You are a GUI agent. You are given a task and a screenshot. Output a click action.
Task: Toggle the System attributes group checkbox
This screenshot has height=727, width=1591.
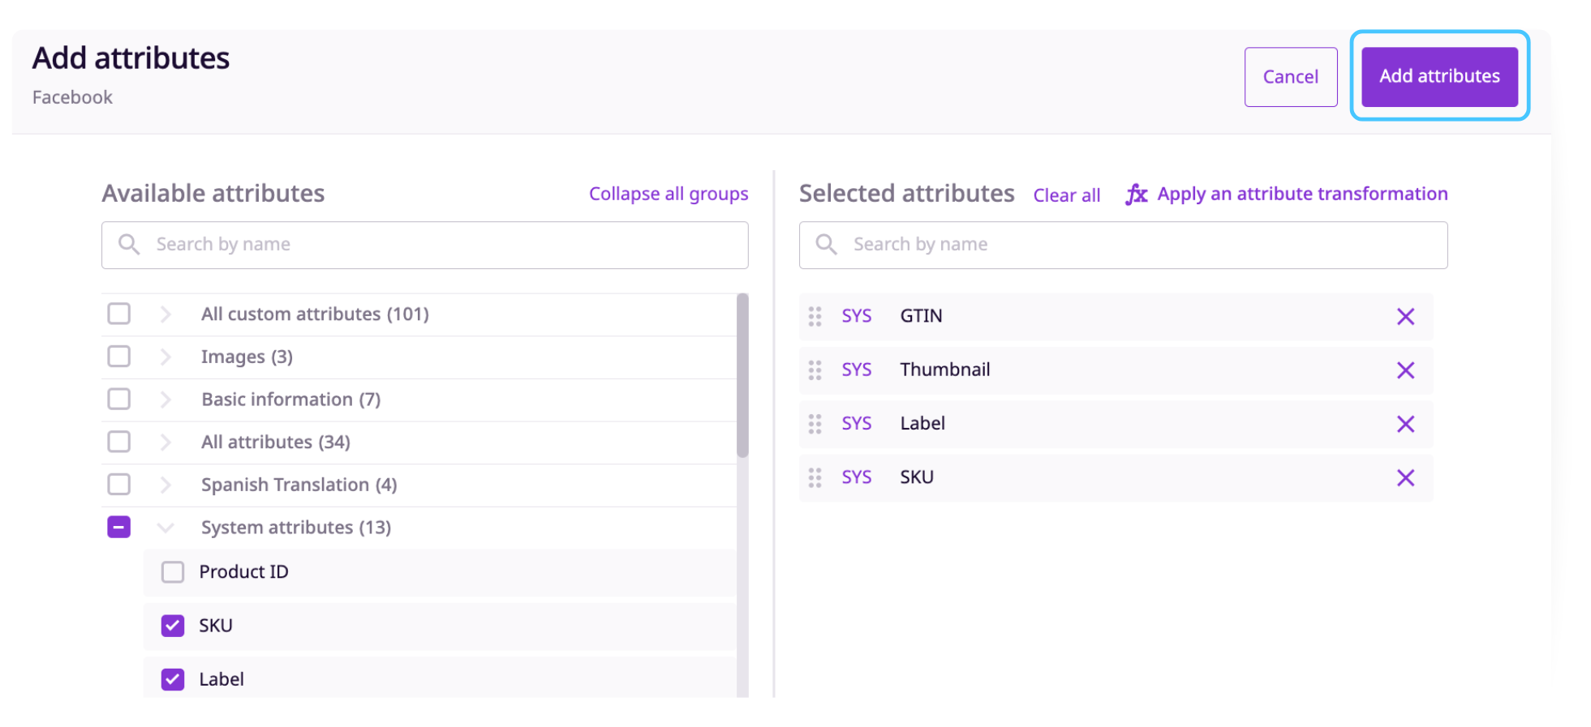119,528
